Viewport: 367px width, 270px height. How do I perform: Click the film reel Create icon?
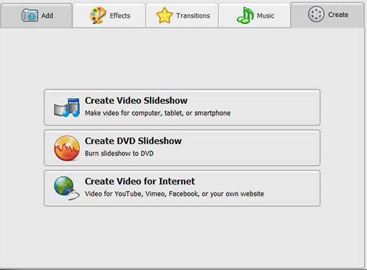(316, 14)
